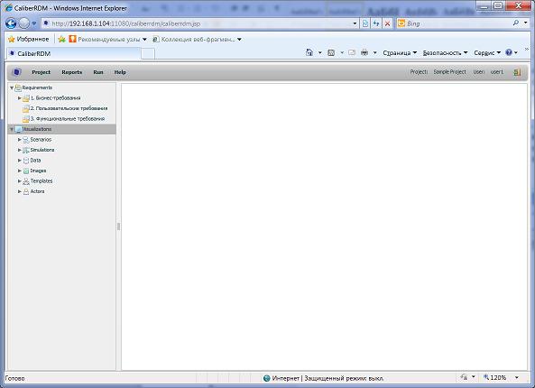Click the Print icon
Screen dimensions: 535x388
(364, 52)
